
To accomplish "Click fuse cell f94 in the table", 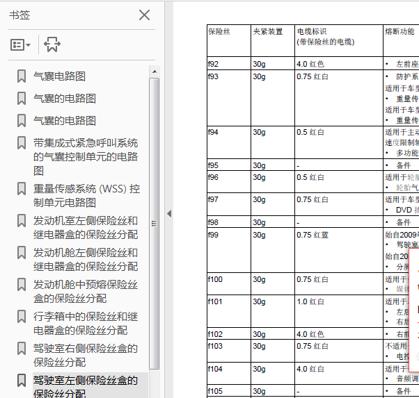I will point(229,142).
